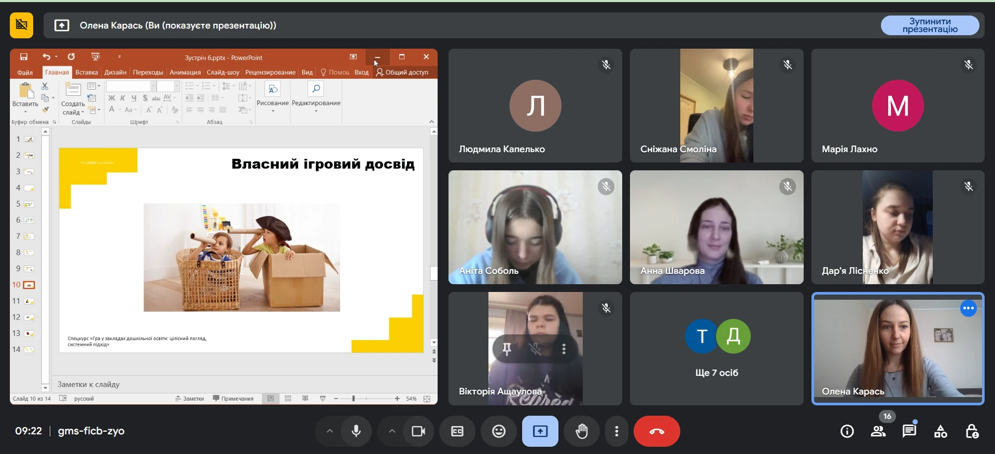995x454 pixels.
Task: Open more options three-dot menu in toolbar
Action: [616, 431]
